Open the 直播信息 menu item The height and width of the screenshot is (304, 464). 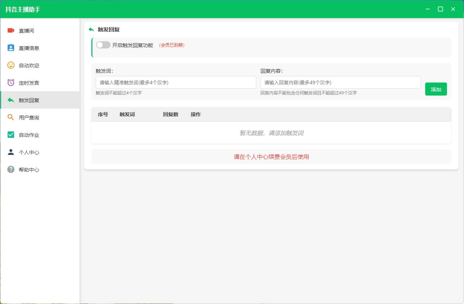(40, 48)
